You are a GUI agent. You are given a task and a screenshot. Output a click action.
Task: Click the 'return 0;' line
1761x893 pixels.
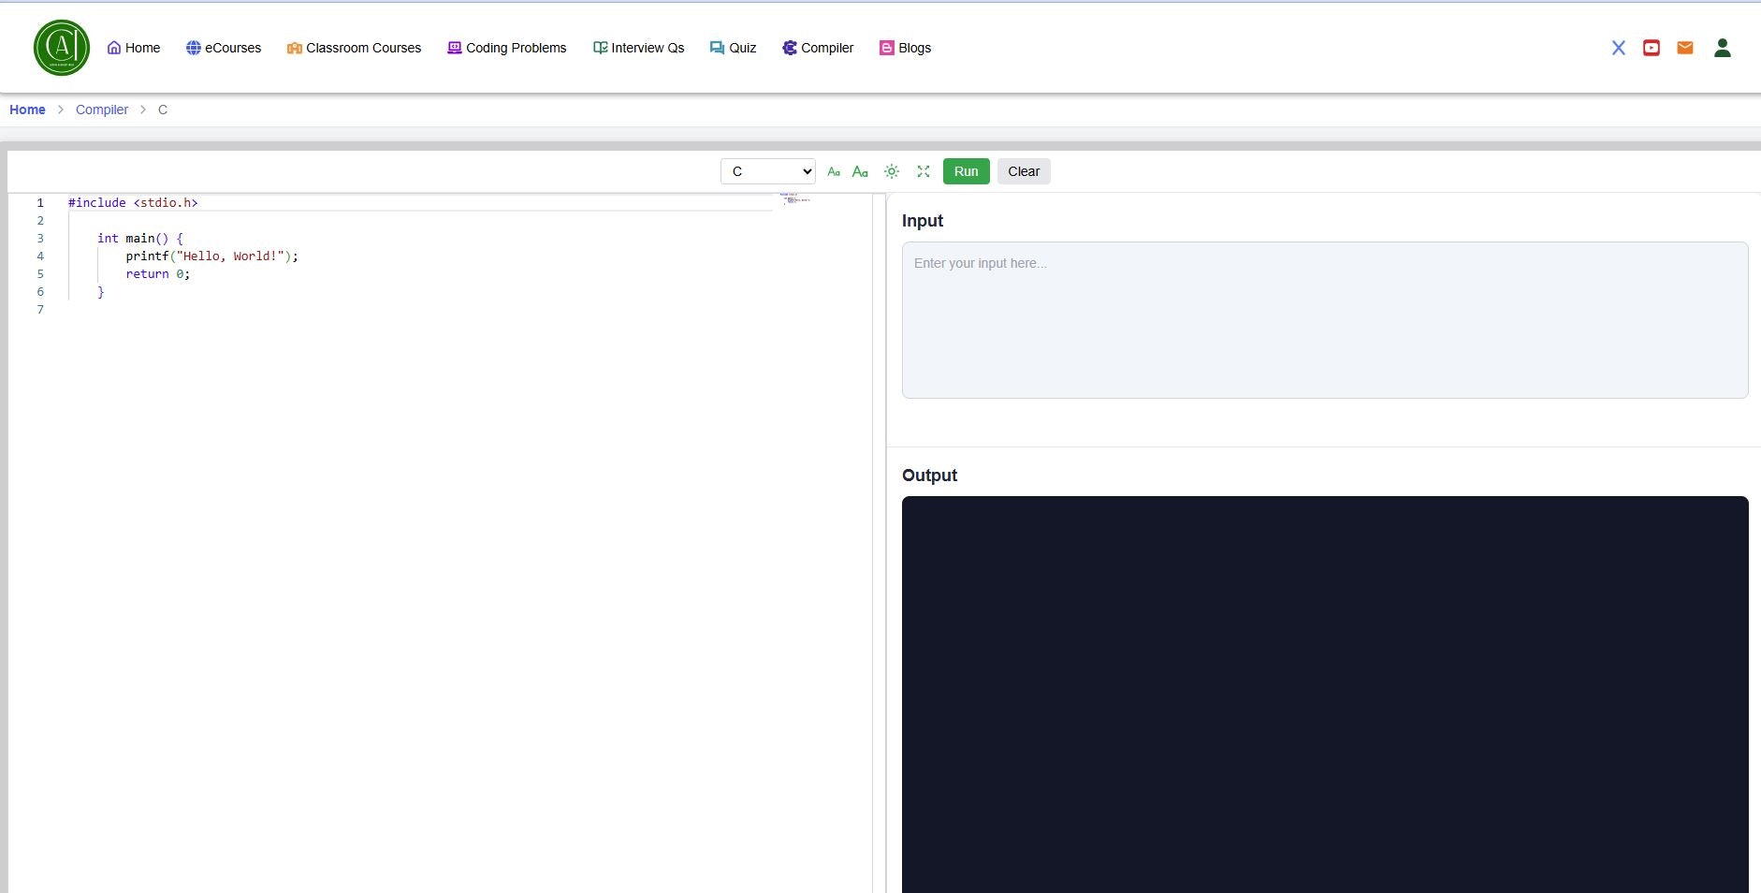pos(158,273)
